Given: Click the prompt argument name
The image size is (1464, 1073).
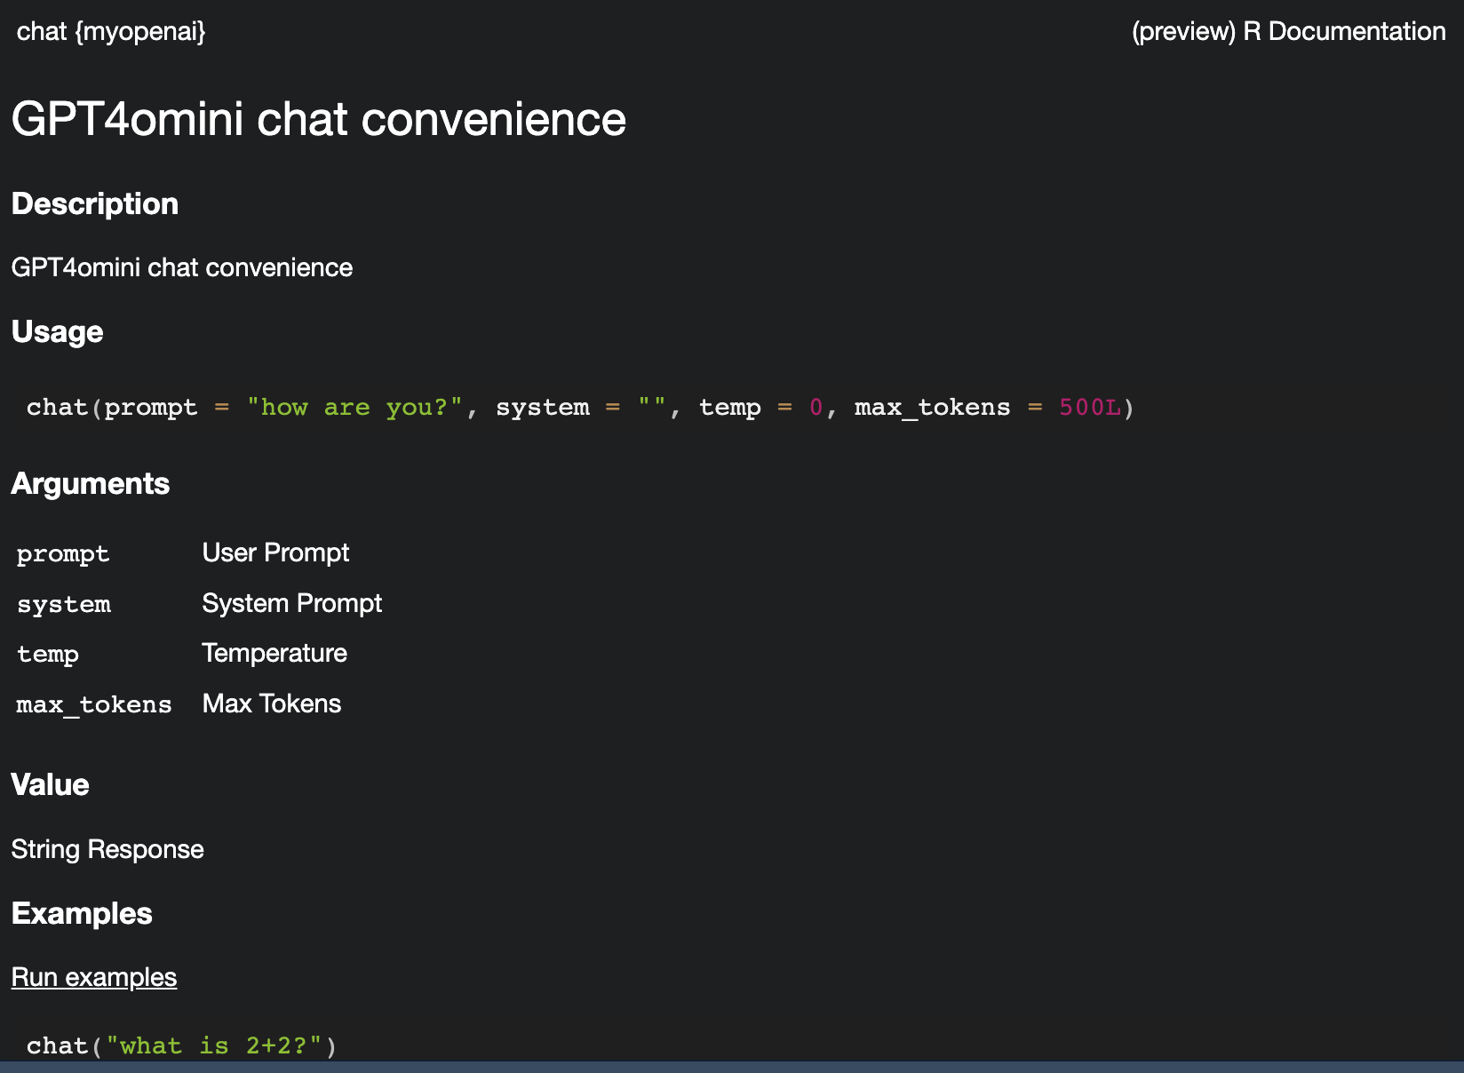Looking at the screenshot, I should click(63, 554).
